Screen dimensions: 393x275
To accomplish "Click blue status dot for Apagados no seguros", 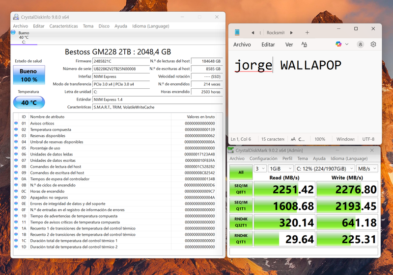I will (x=16, y=197).
